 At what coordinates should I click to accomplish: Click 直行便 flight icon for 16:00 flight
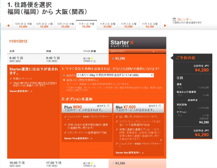pyautogui.click(x=92, y=163)
